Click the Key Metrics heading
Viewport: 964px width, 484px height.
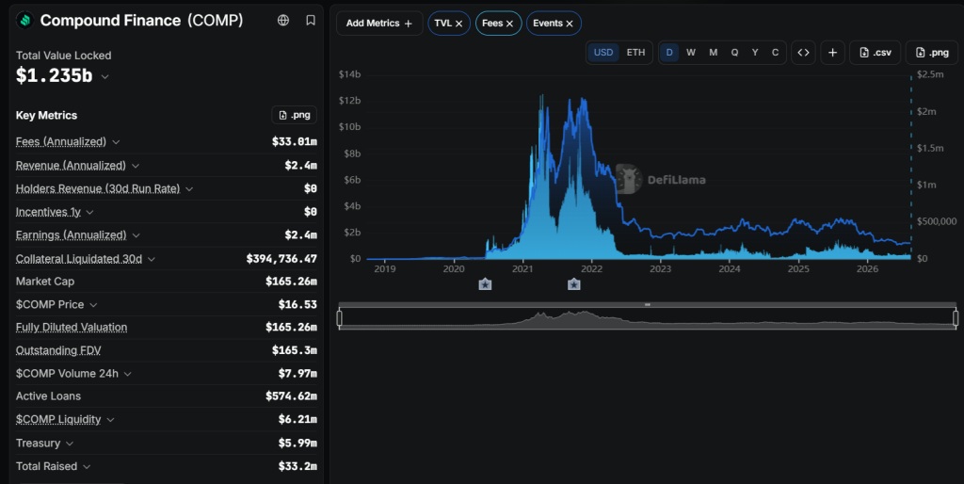pyautogui.click(x=47, y=115)
